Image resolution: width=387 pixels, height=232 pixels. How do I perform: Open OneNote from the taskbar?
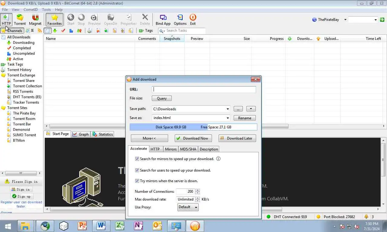click(138, 226)
